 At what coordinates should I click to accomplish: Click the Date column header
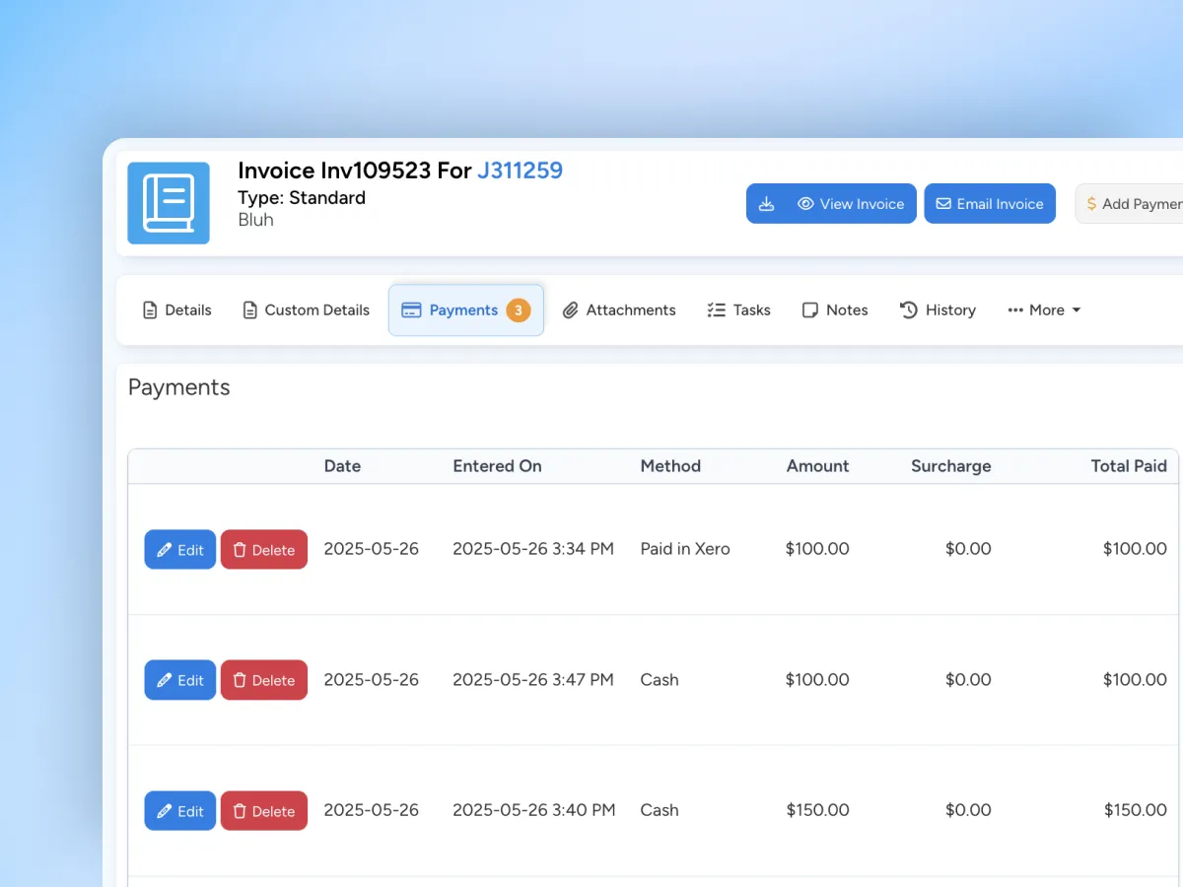pyautogui.click(x=342, y=466)
